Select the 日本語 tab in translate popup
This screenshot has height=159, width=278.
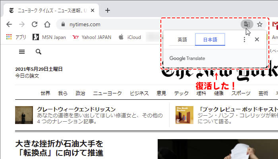210,39
